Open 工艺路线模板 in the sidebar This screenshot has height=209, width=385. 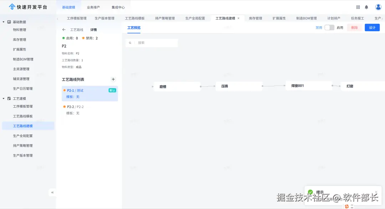point(23,116)
